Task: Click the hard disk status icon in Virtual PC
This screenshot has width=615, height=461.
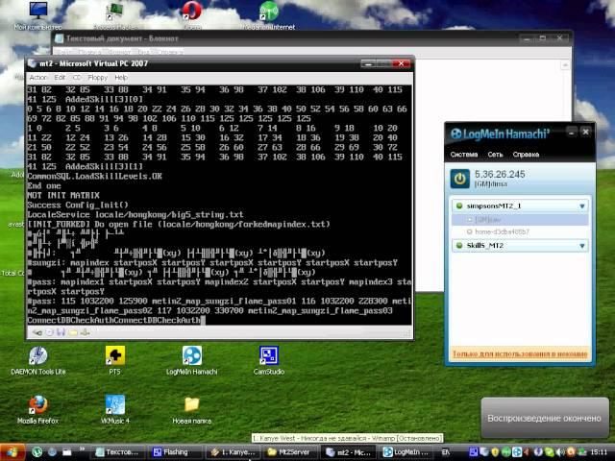Action: coord(37,333)
